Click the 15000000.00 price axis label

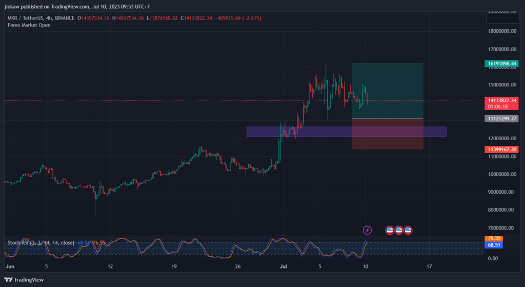502,84
